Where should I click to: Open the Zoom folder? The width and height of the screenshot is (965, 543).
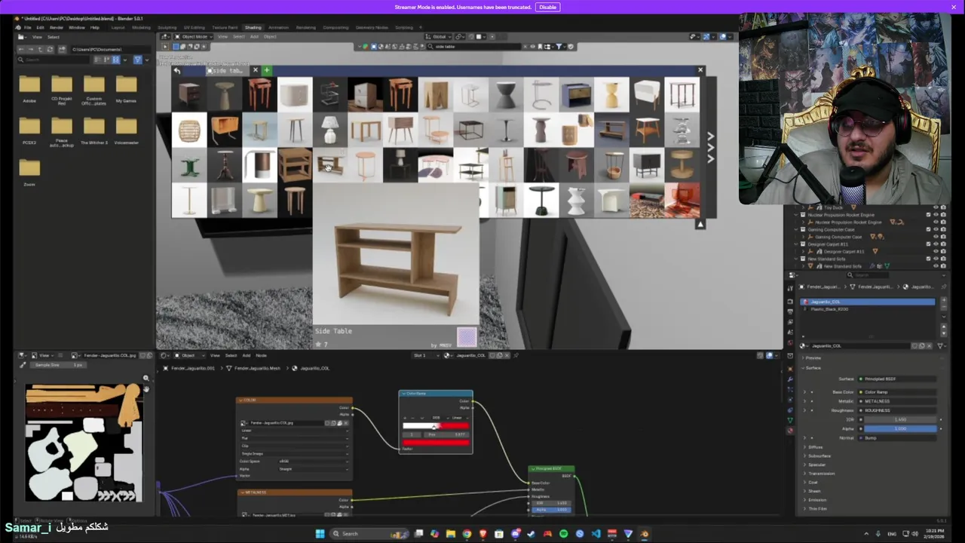[29, 172]
